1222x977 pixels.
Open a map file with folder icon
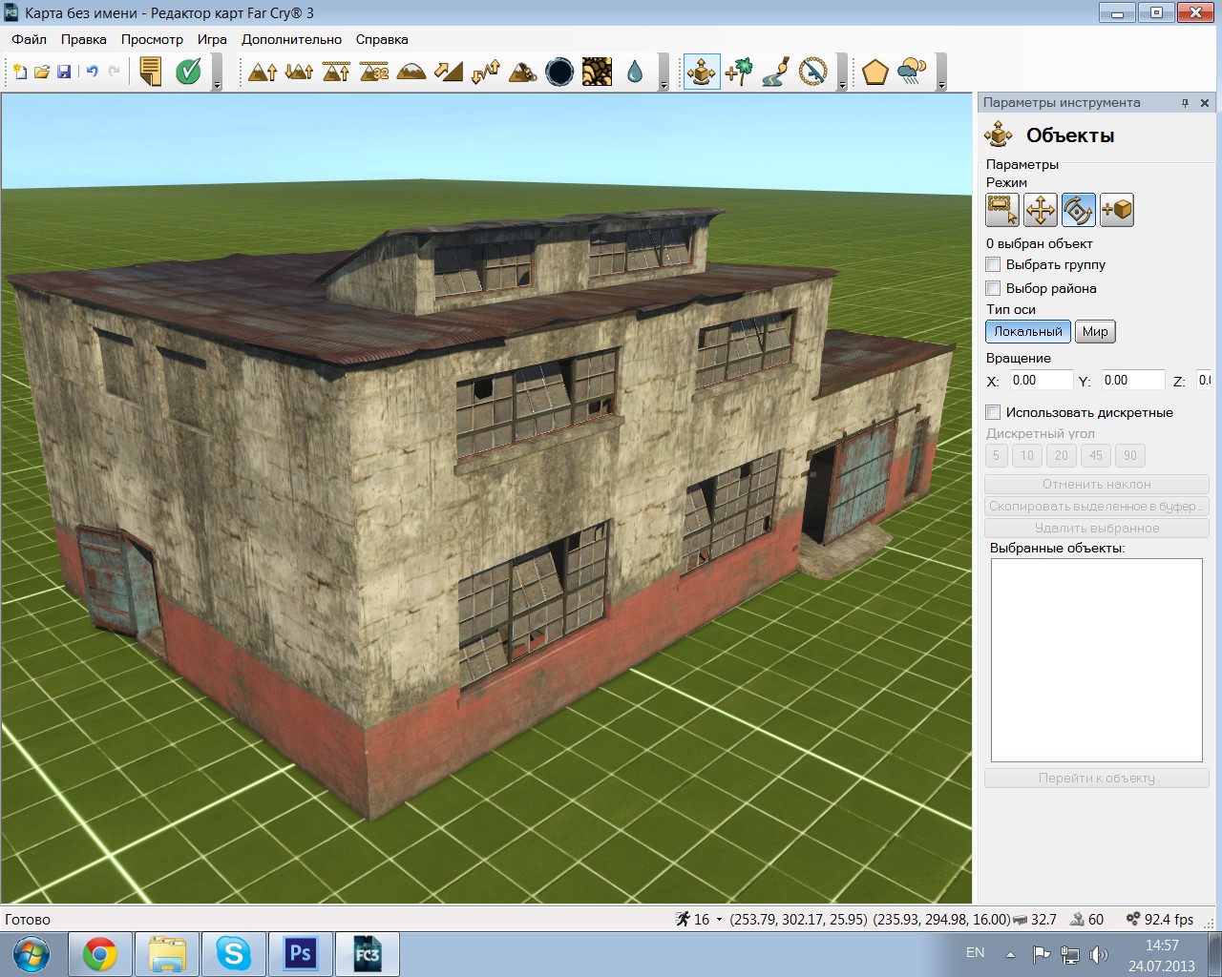[41, 72]
